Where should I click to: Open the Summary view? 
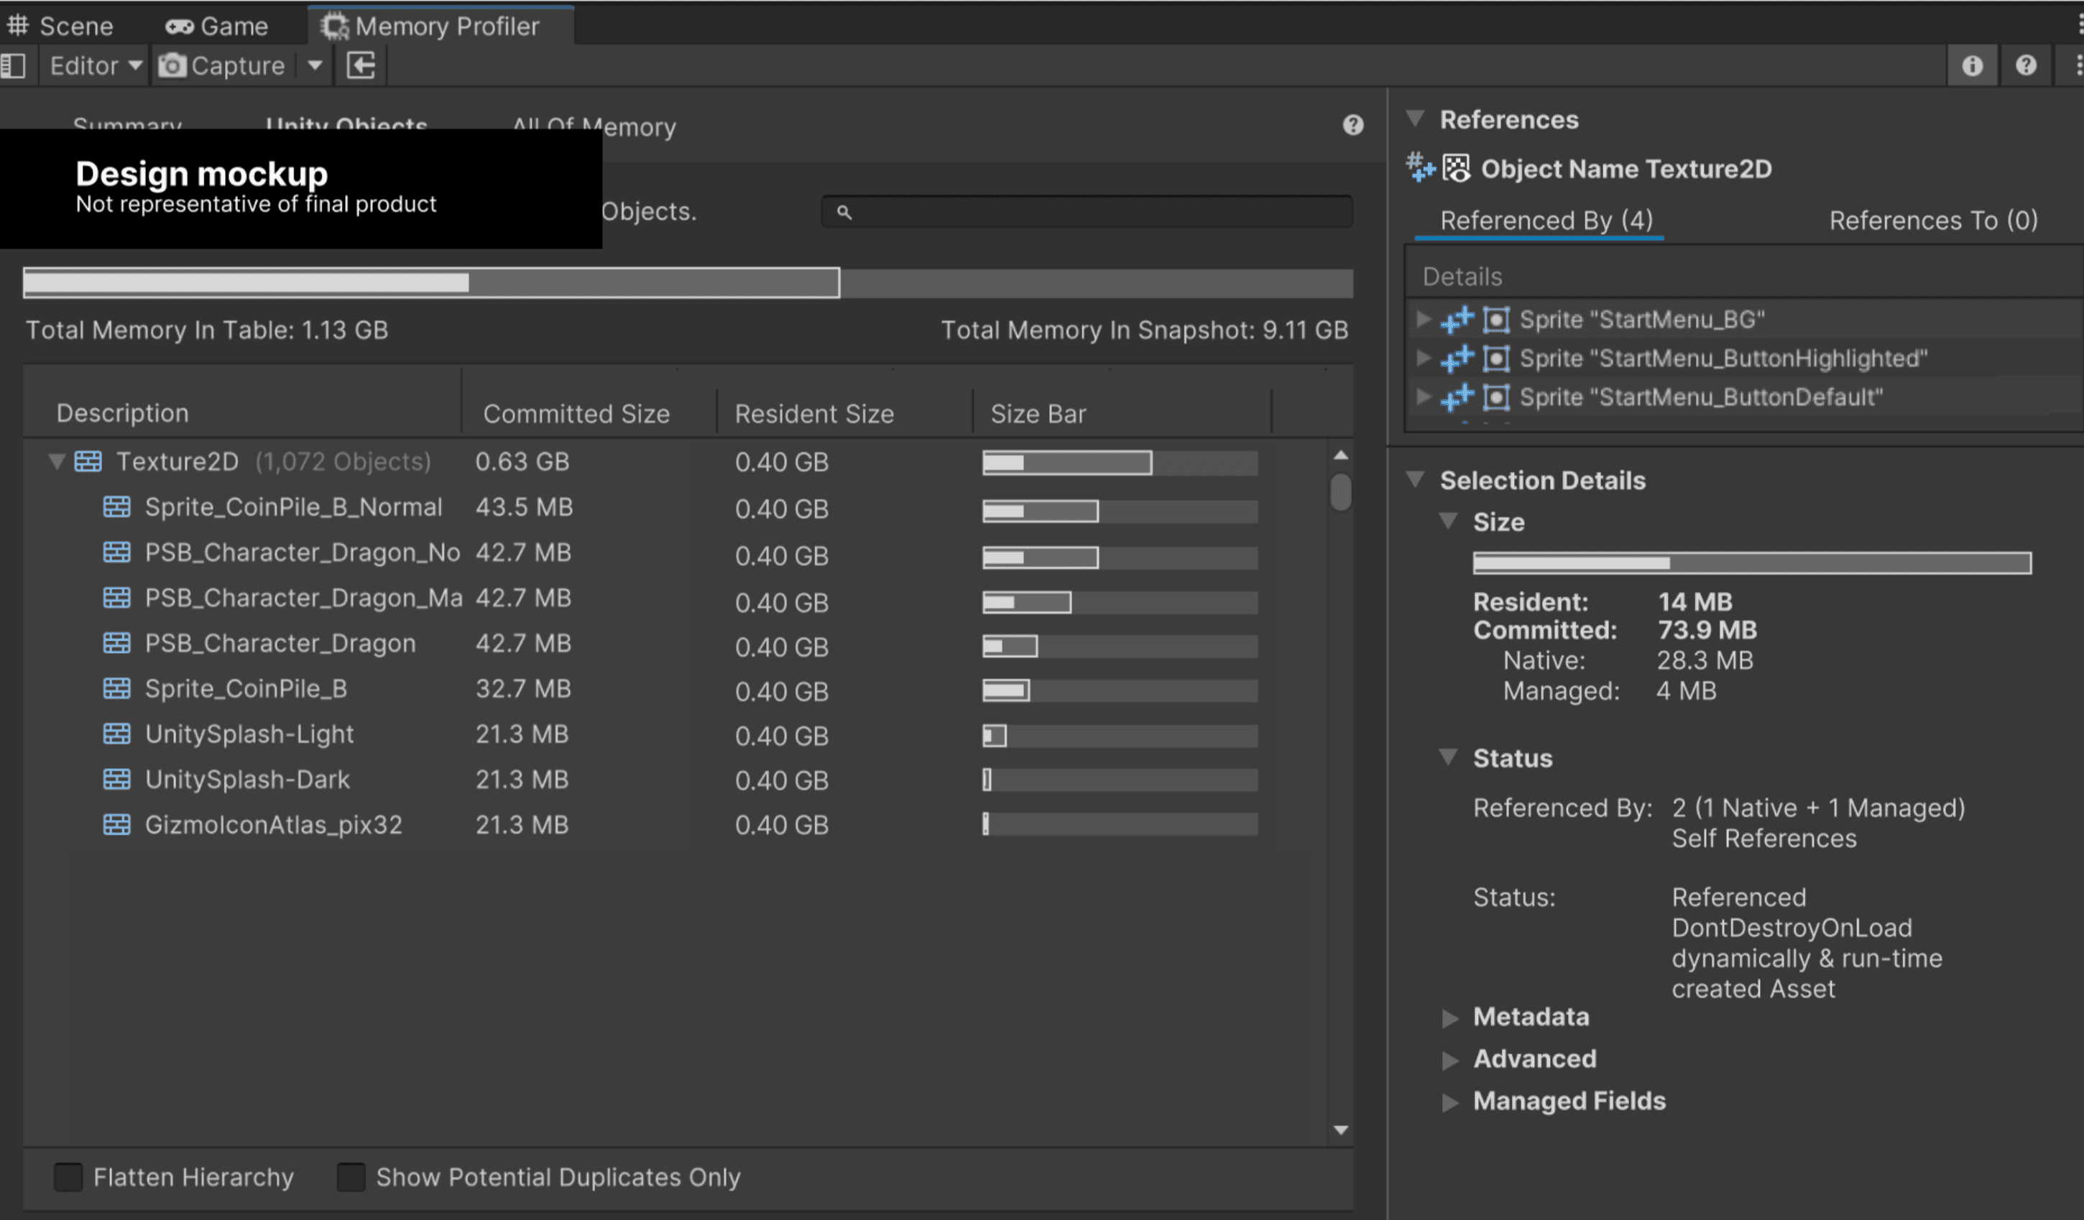coord(127,126)
